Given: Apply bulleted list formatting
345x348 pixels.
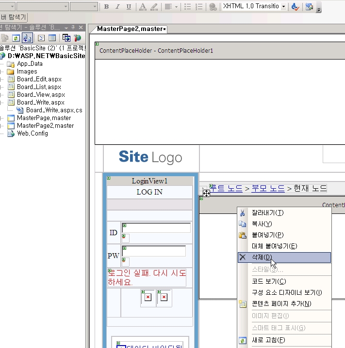Looking at the screenshot, I should pos(187,7).
